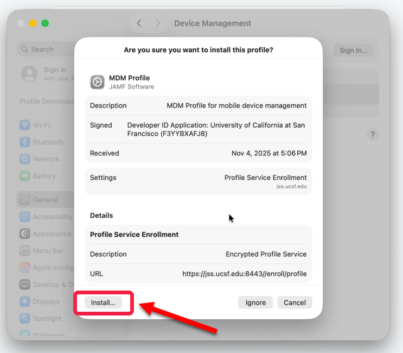Click the Device Management window title
This screenshot has width=403, height=353.
tap(213, 23)
